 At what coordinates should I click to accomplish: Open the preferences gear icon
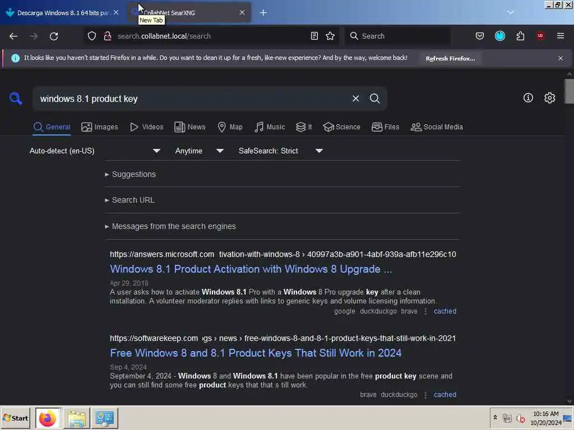tap(549, 97)
